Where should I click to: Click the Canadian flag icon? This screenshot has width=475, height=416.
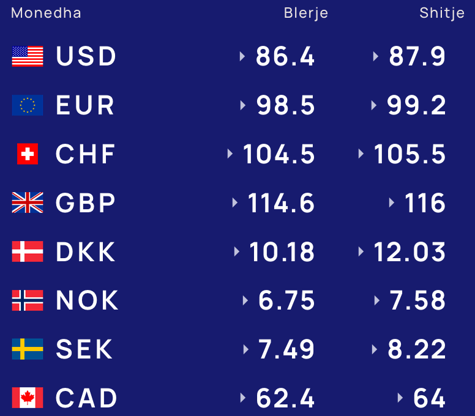click(x=28, y=398)
